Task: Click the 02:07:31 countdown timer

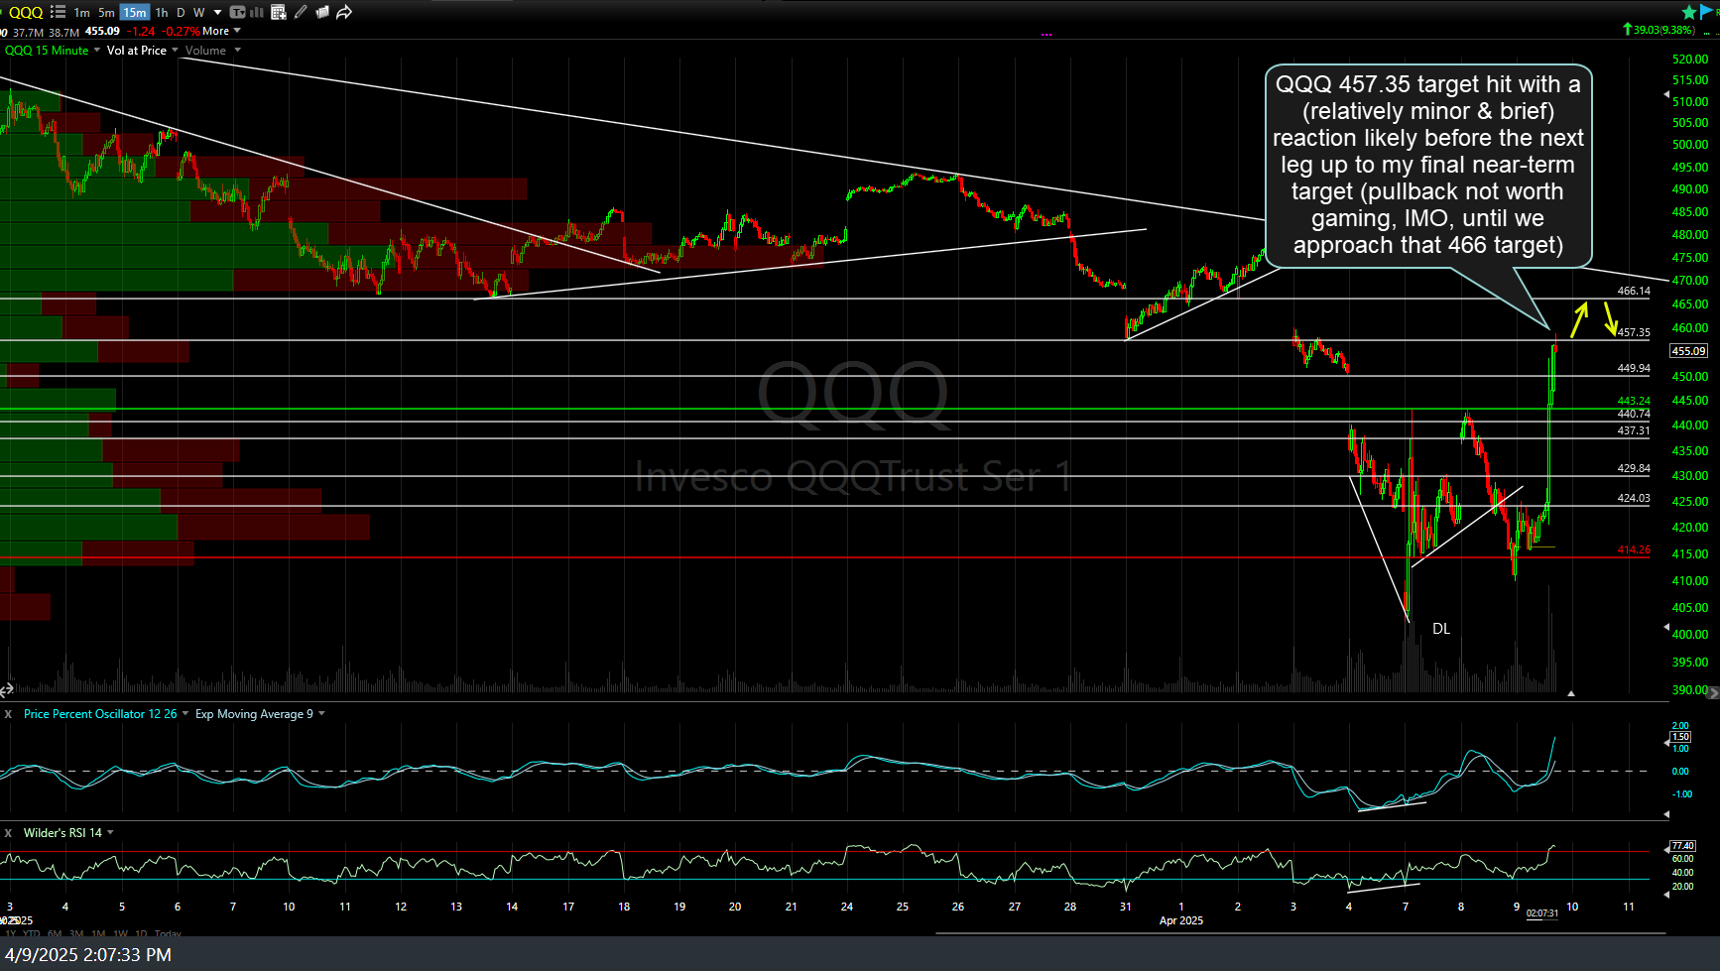Action: click(1541, 913)
